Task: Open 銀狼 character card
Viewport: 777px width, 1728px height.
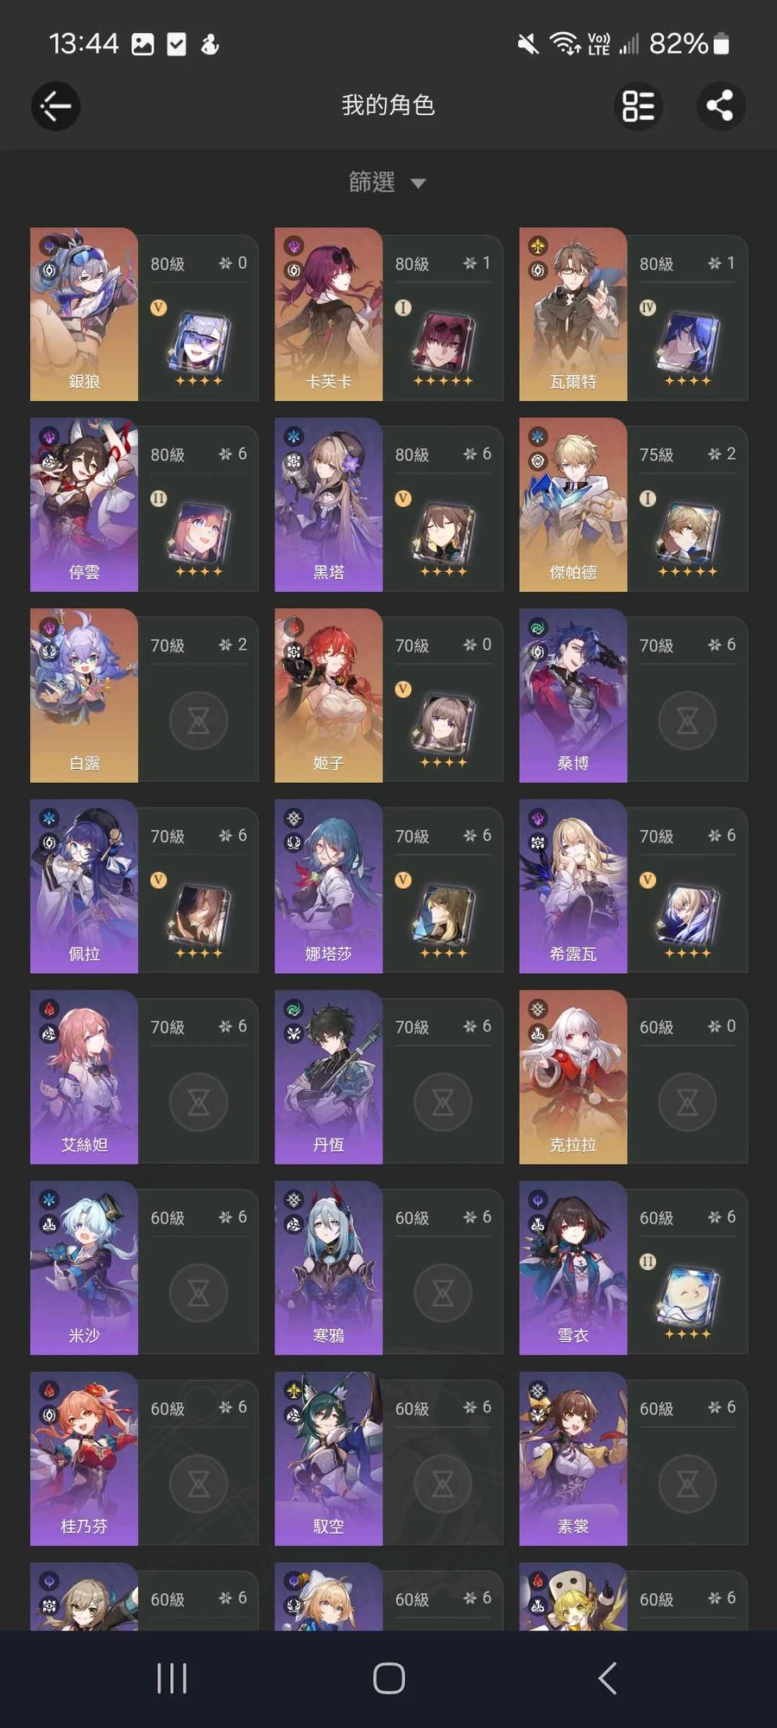Action: 144,314
